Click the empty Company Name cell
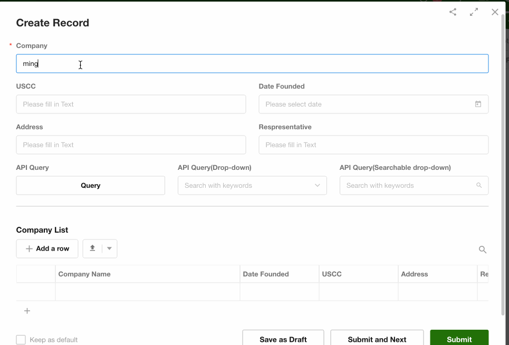This screenshot has width=509, height=345. coord(148,292)
